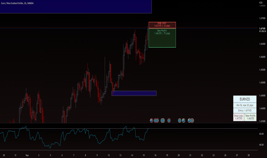Click the RSI scale value 40.00

point(261,145)
